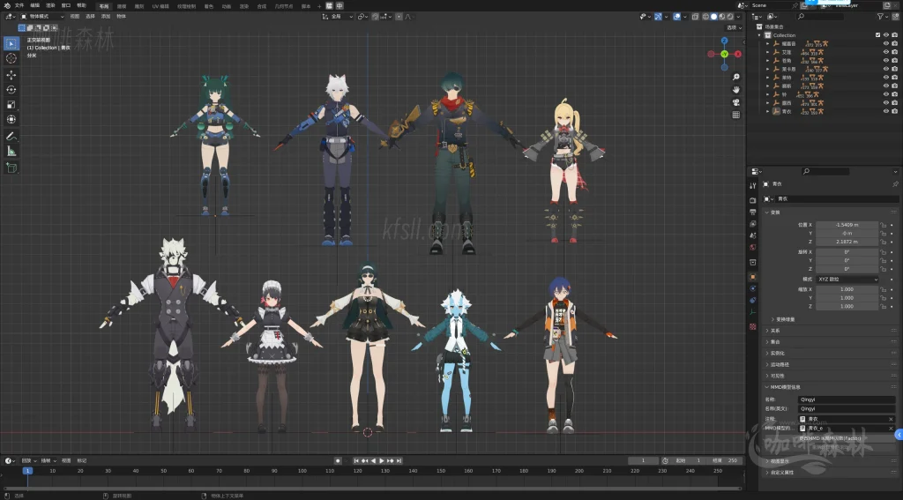The image size is (903, 500).
Task: Switch perspective/orthographic with the grid icon
Action: pos(736,115)
